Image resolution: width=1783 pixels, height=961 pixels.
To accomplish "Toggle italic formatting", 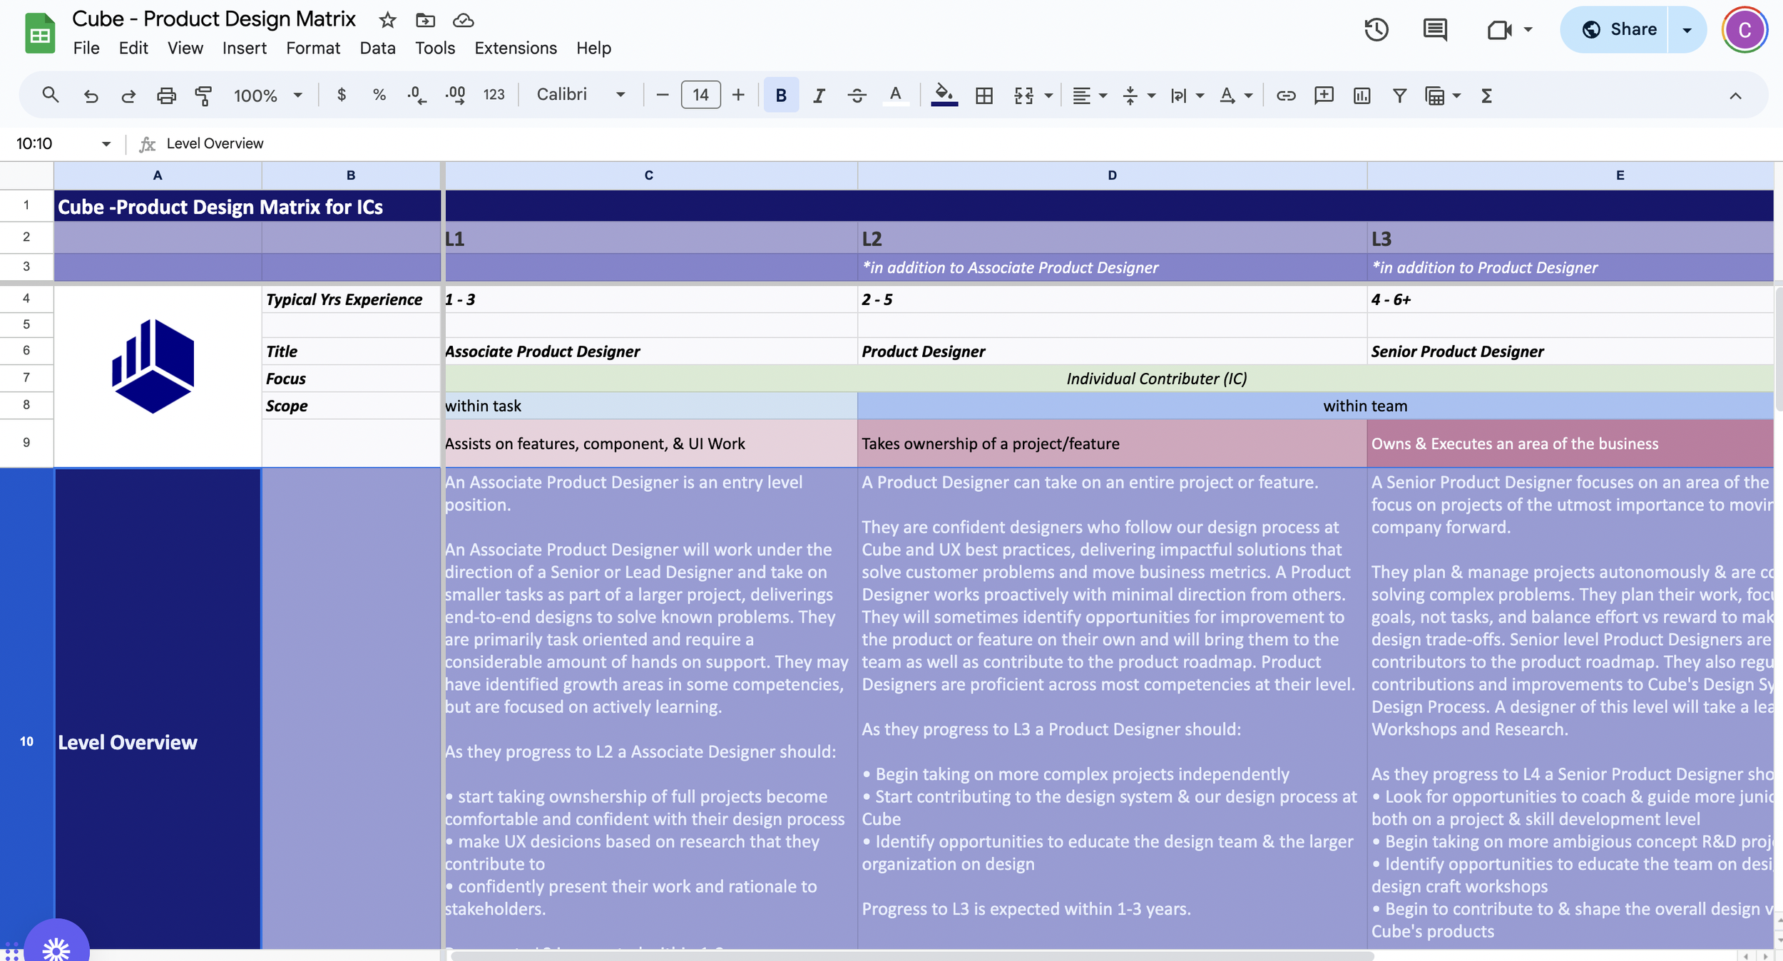I will pyautogui.click(x=819, y=95).
